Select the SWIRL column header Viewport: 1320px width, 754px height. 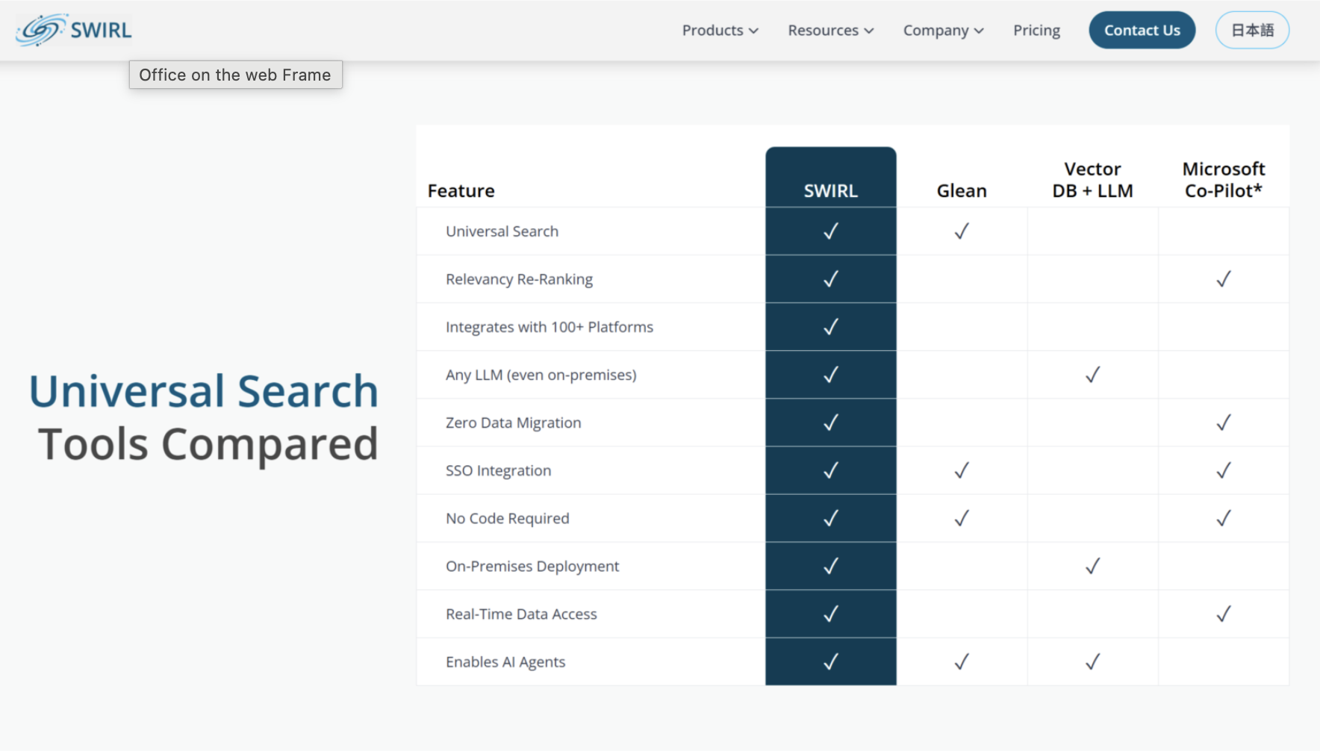click(830, 190)
